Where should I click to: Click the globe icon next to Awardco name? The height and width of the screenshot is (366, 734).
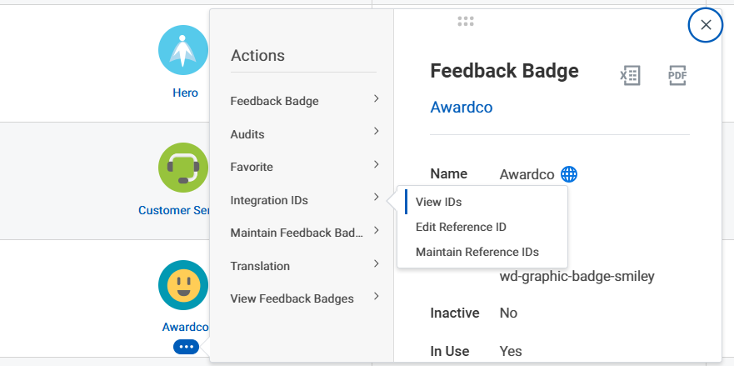click(569, 174)
